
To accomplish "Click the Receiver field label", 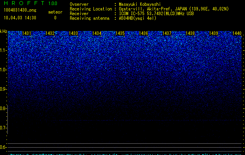I will click(x=79, y=14).
